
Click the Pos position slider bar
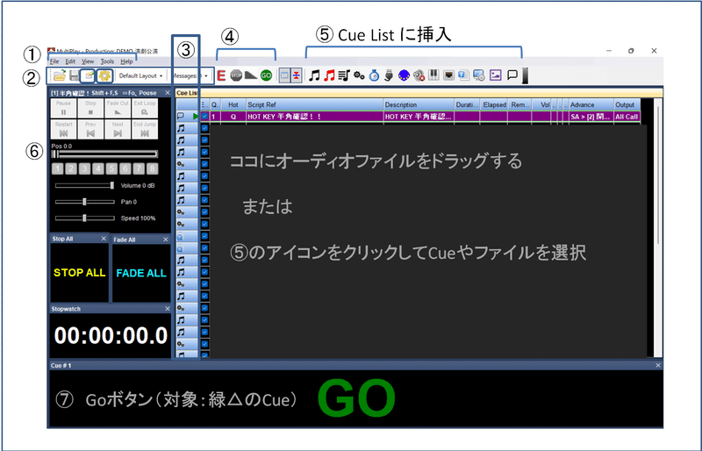(x=104, y=154)
